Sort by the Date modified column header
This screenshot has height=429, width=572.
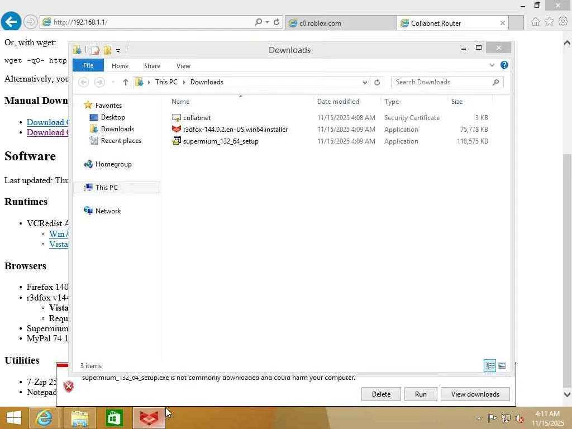coord(346,102)
